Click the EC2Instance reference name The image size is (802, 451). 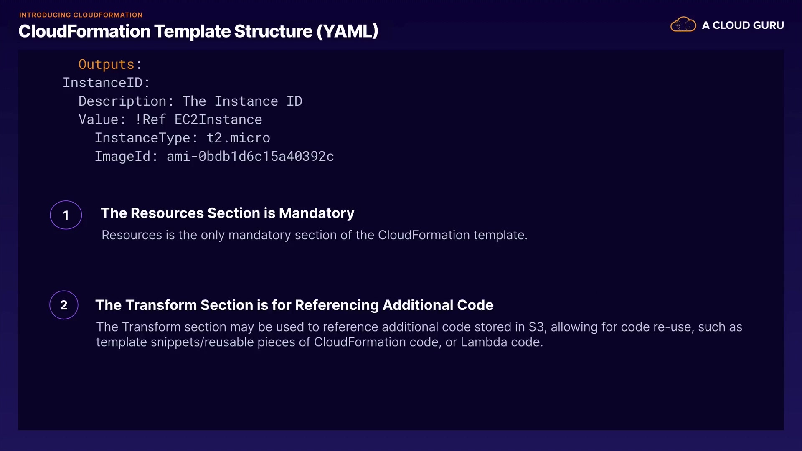click(218, 119)
